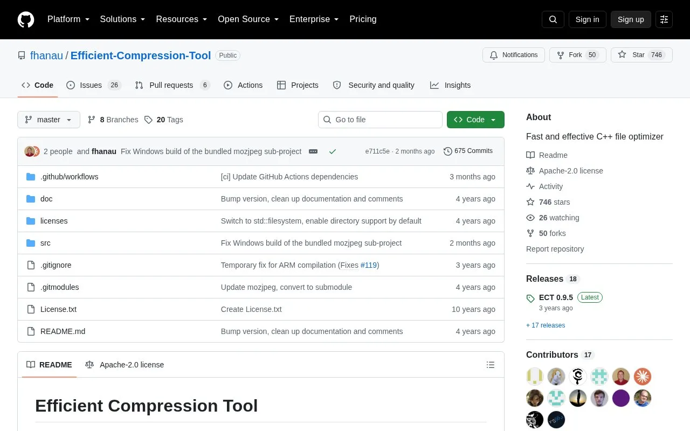690x431 pixels.
Task: Open the #119 issue reference
Action: (x=369, y=265)
